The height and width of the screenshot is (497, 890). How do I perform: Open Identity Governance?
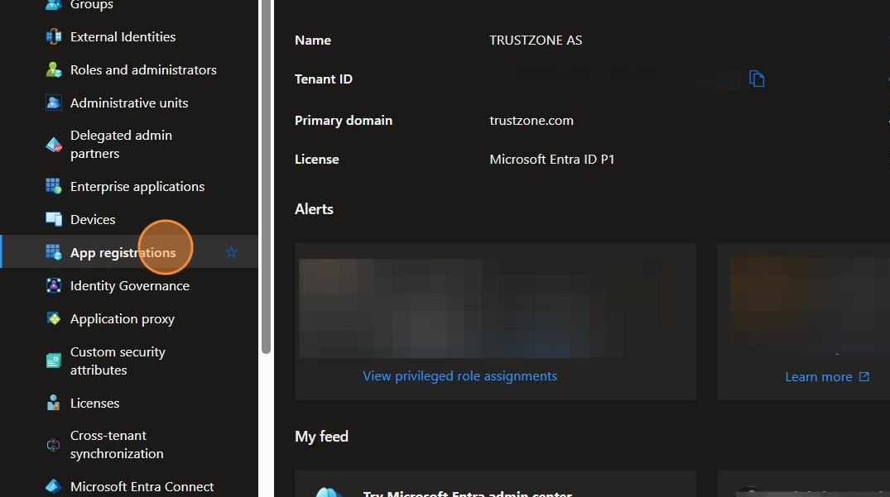129,285
